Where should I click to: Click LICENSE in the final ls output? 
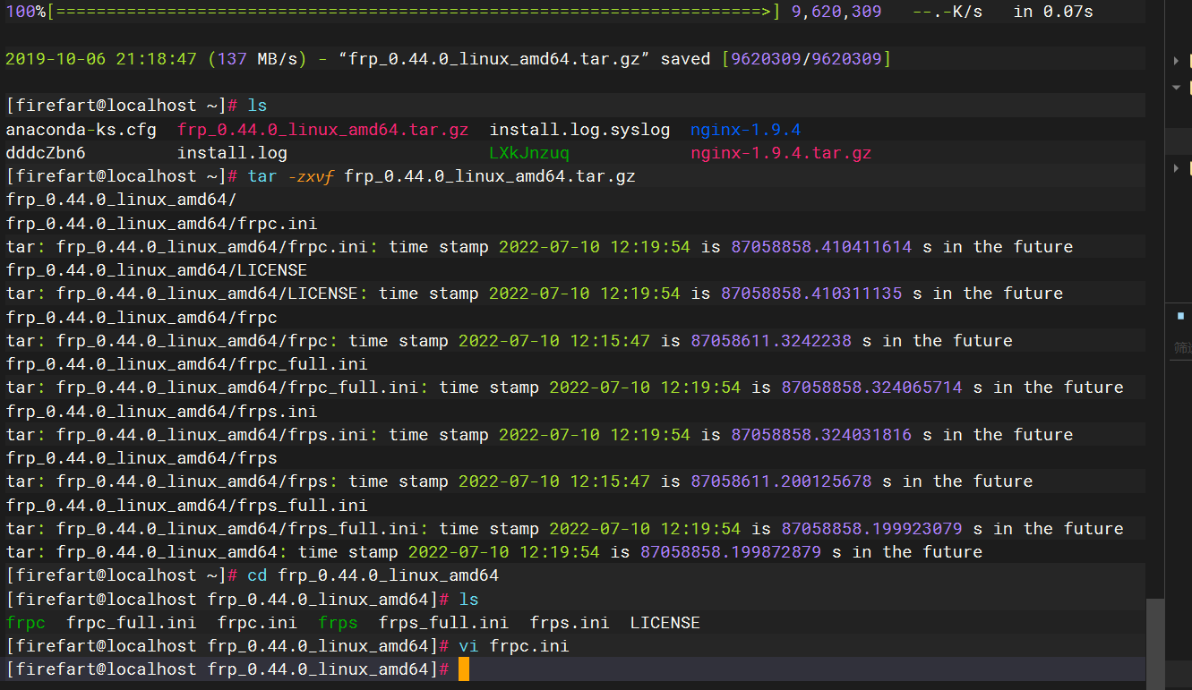pos(665,623)
